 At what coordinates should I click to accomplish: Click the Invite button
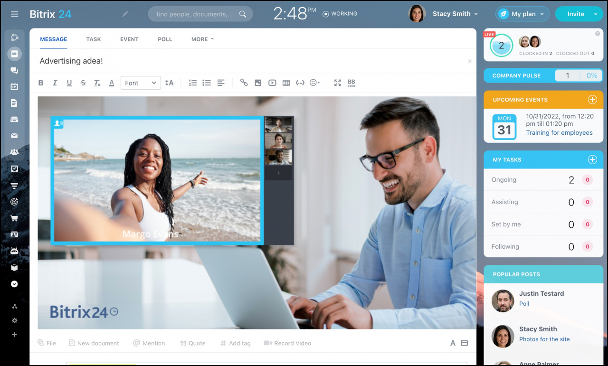click(576, 14)
